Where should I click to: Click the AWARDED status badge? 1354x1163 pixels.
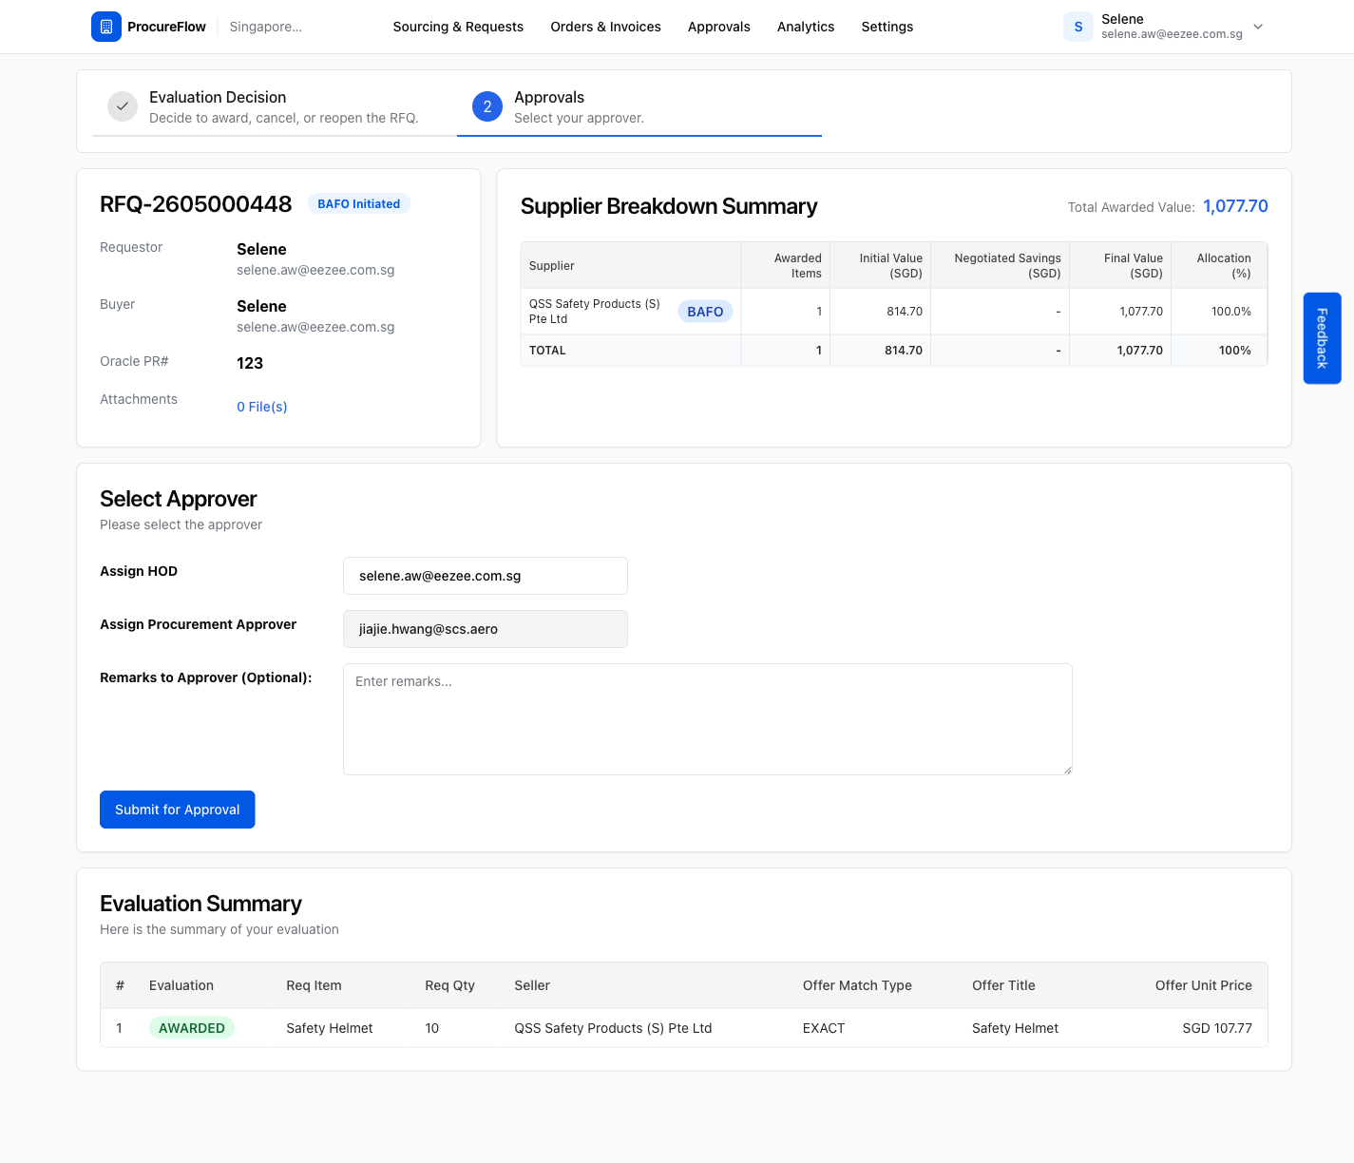[x=192, y=1028]
